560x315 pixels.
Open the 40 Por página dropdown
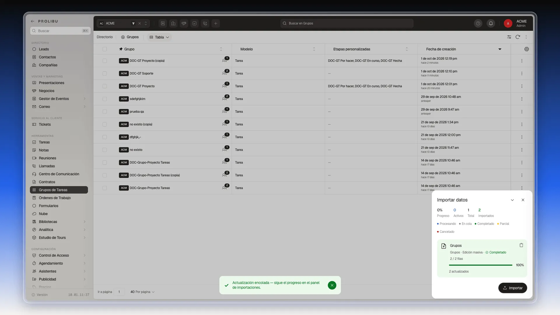tap(142, 292)
